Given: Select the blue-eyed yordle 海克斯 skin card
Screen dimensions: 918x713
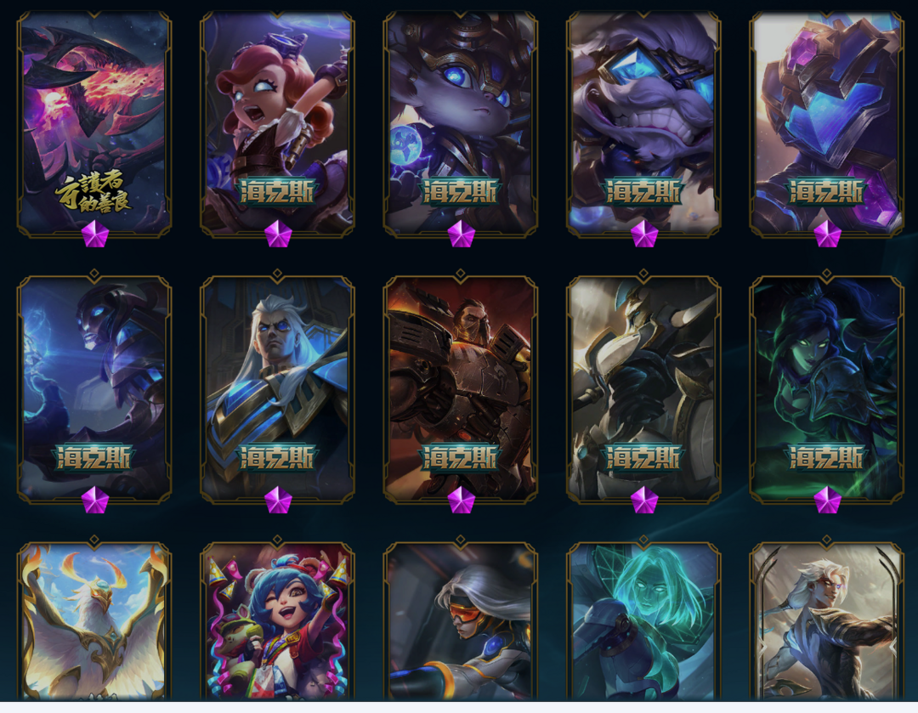Looking at the screenshot, I should pyautogui.click(x=461, y=123).
